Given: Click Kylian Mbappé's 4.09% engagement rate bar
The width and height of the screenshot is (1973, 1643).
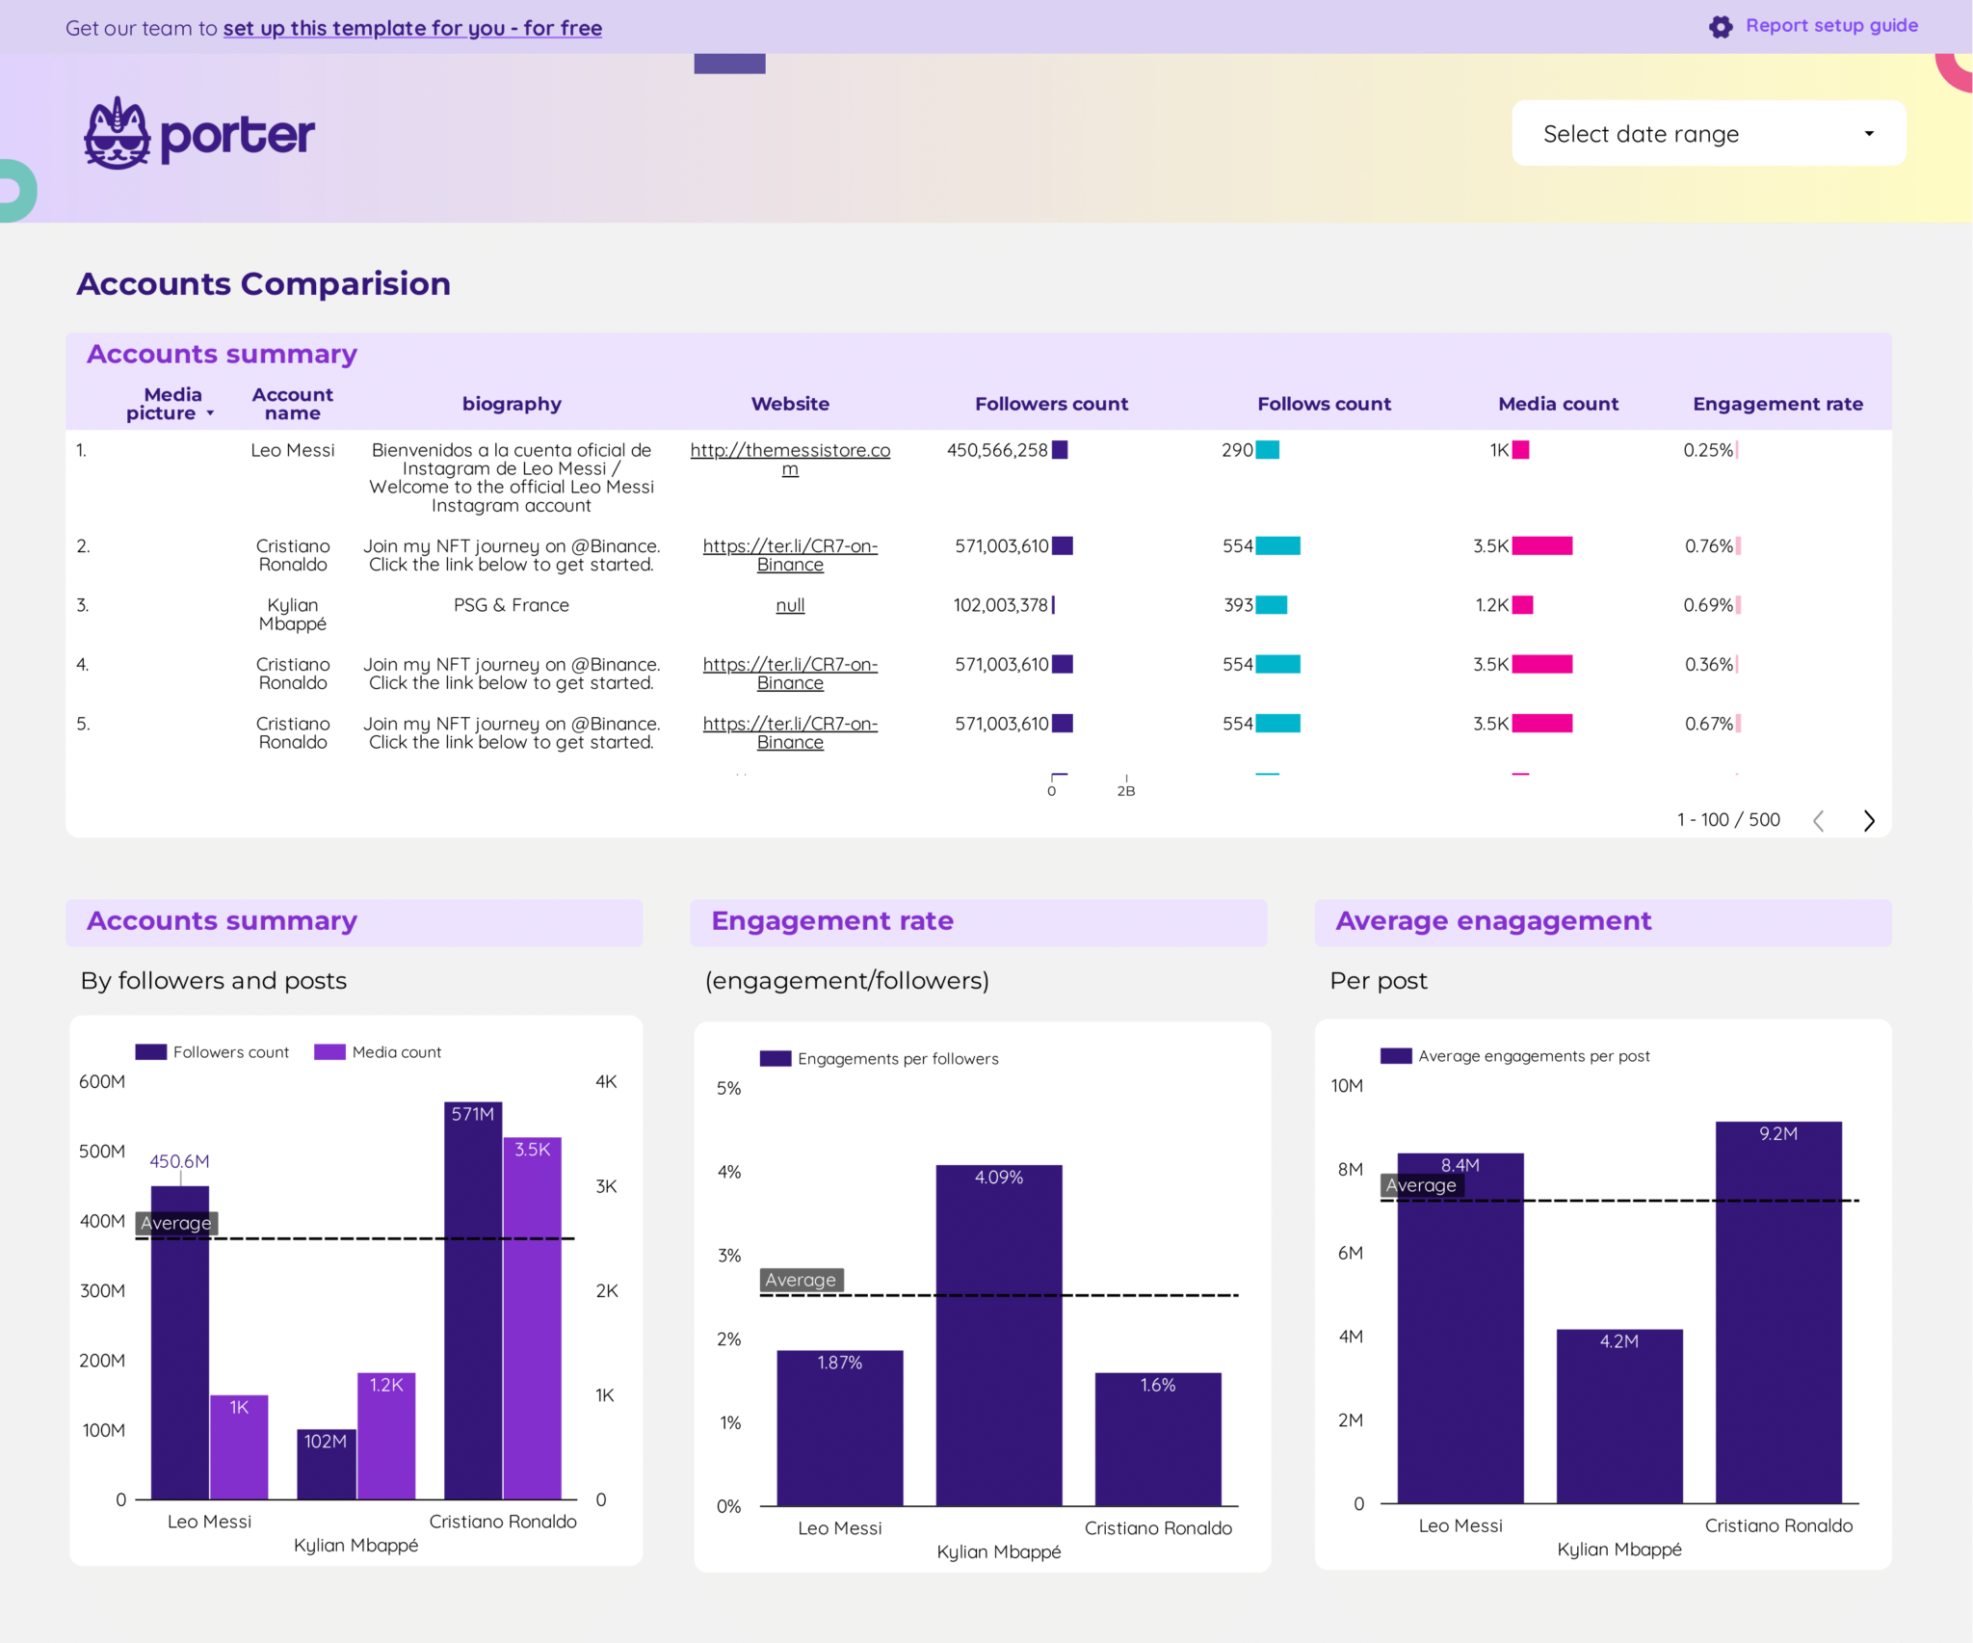Looking at the screenshot, I should pos(998,1330).
